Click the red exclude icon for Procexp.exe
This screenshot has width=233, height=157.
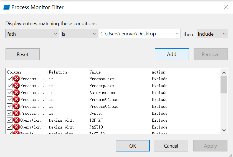(17, 86)
